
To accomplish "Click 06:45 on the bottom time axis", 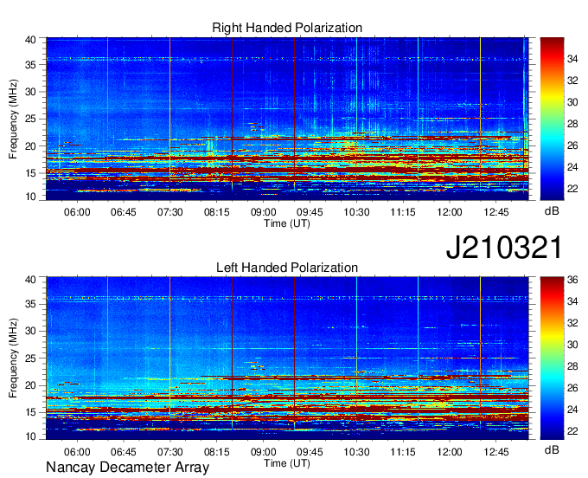I will (124, 452).
